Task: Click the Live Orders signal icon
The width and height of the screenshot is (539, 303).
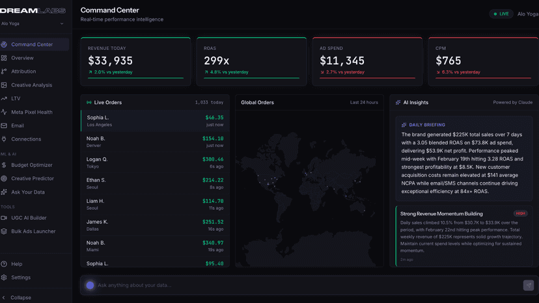Action: pos(89,102)
